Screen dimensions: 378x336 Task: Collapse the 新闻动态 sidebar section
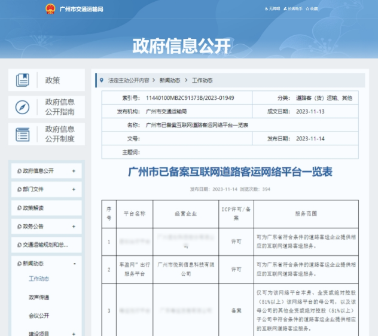click(x=74, y=264)
